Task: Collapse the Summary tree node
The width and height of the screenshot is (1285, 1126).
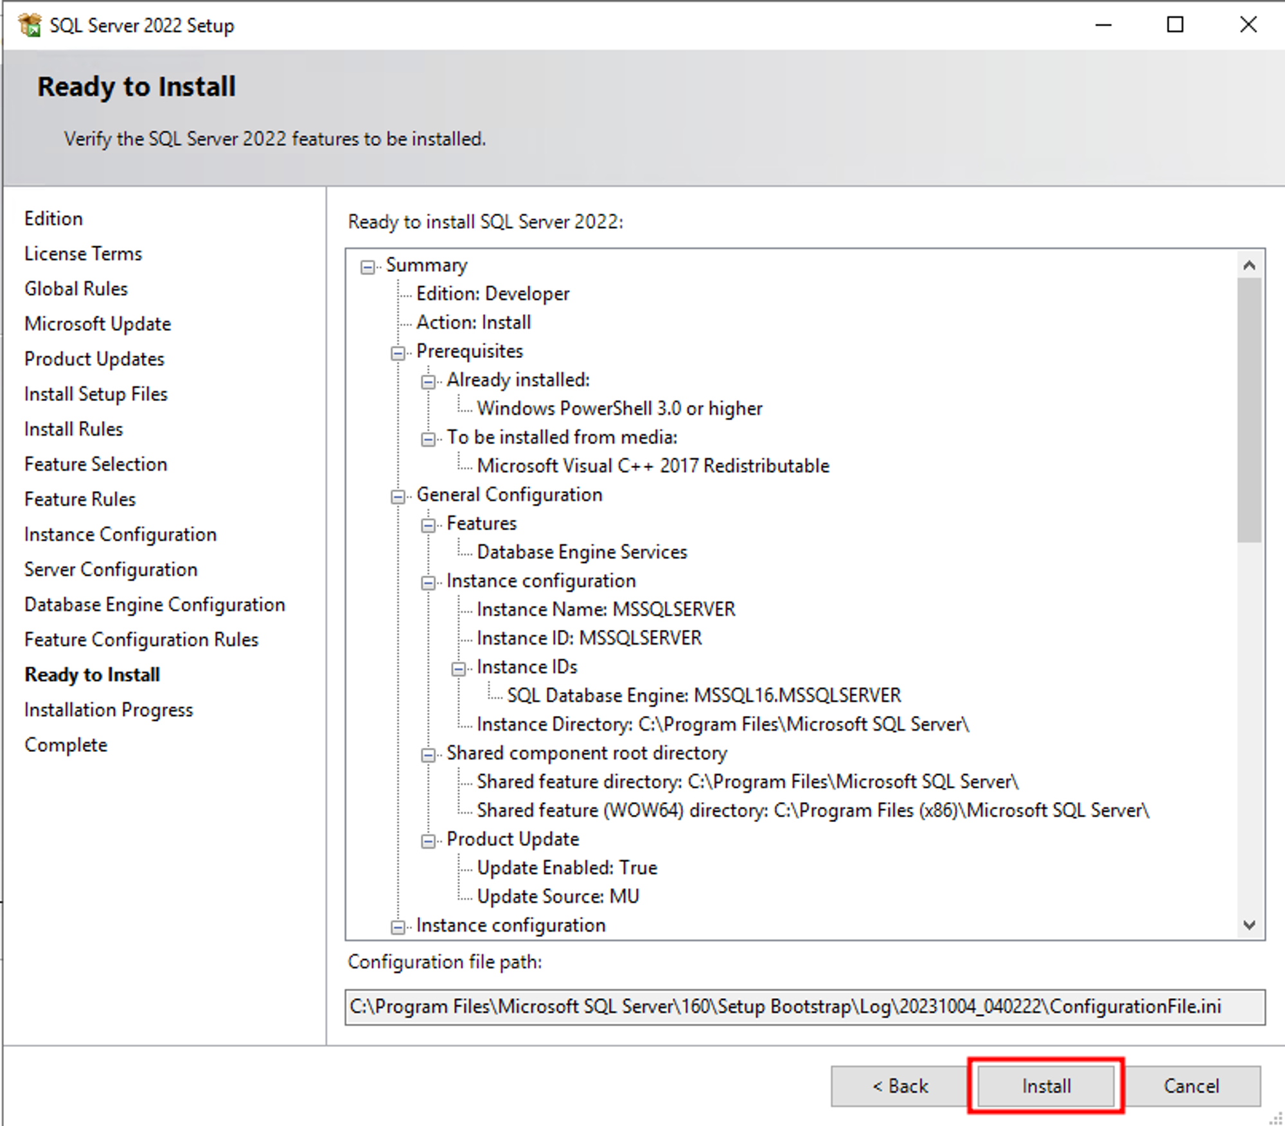Action: pos(367,267)
